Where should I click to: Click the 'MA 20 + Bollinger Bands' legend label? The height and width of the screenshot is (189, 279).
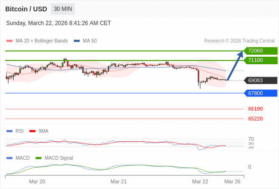(x=42, y=41)
